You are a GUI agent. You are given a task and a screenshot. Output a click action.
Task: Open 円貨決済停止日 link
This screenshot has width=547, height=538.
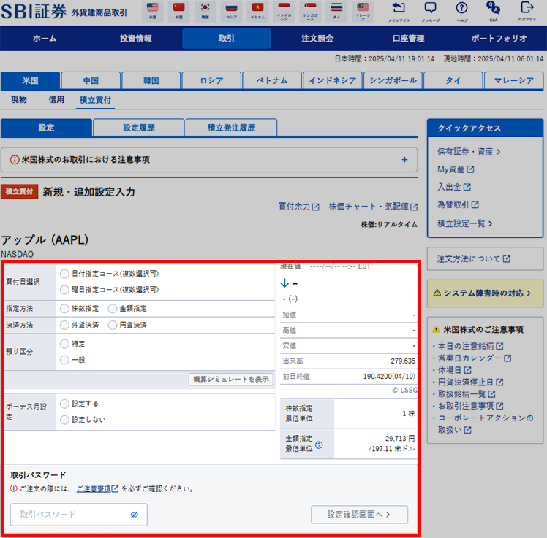click(x=470, y=382)
